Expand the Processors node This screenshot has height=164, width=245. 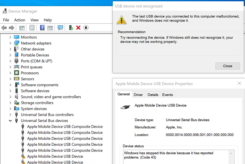[10, 73]
